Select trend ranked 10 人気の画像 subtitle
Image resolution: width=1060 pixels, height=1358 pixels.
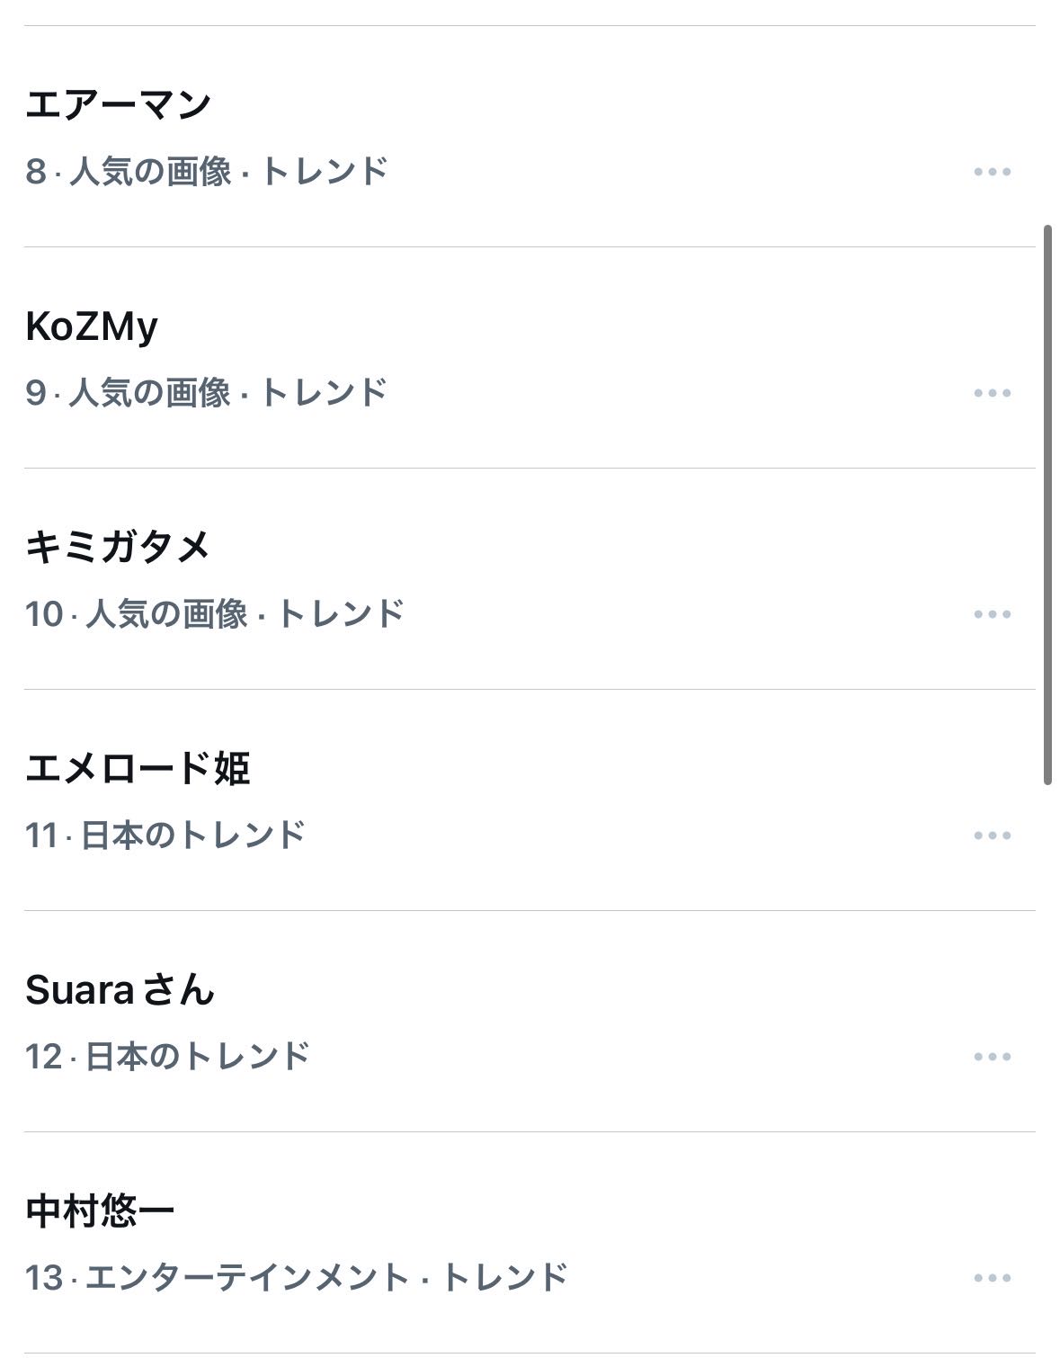(x=215, y=614)
